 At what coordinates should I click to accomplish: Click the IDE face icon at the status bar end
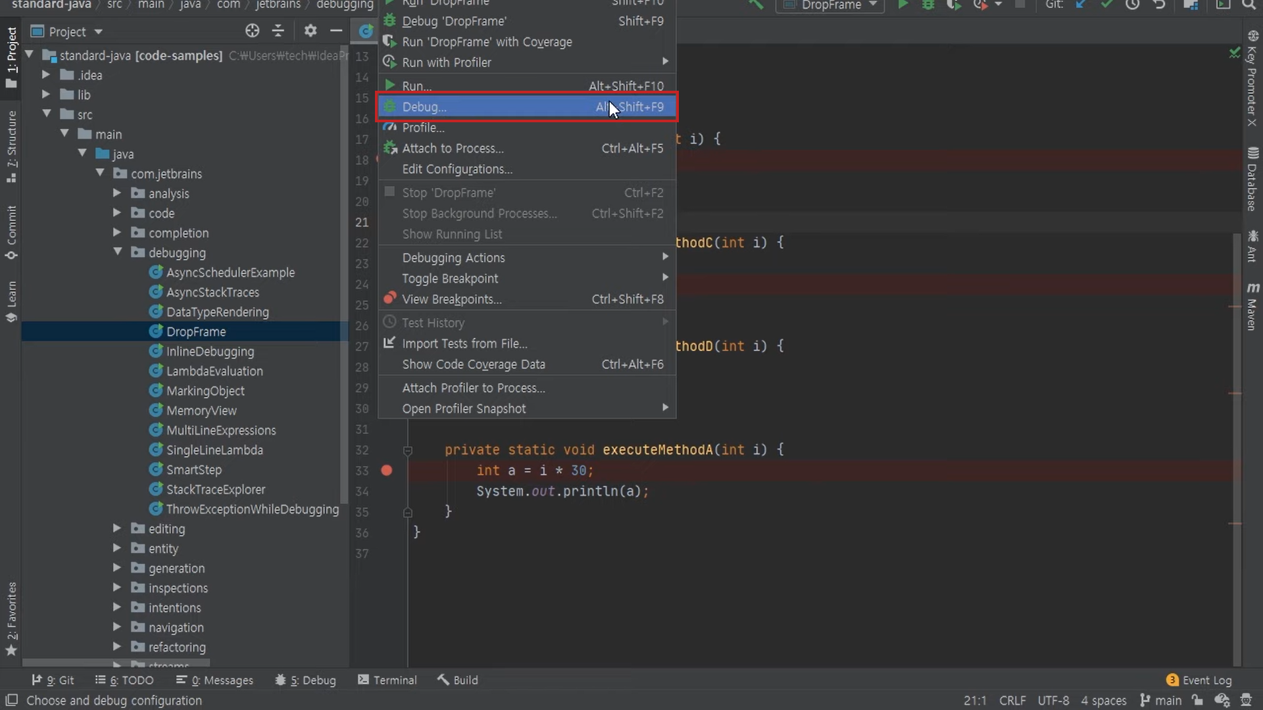coord(1246,701)
